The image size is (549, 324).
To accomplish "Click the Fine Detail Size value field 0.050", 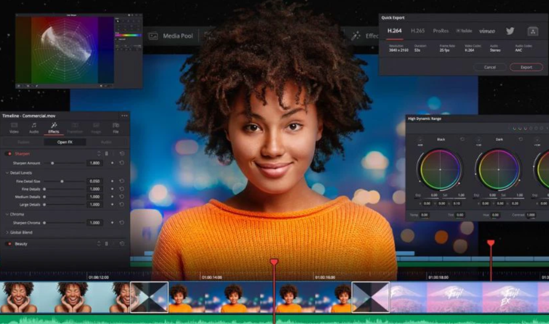I will click(x=95, y=181).
